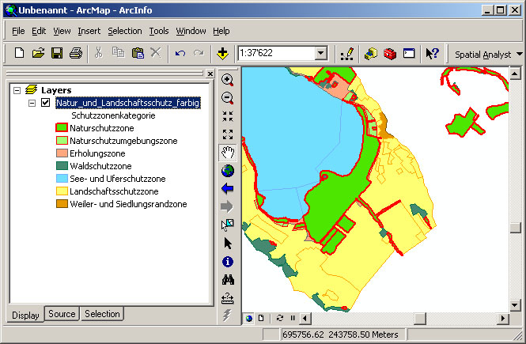Click the Naturschutzzone green symbol swatch
526x344 pixels.
pyautogui.click(x=61, y=128)
